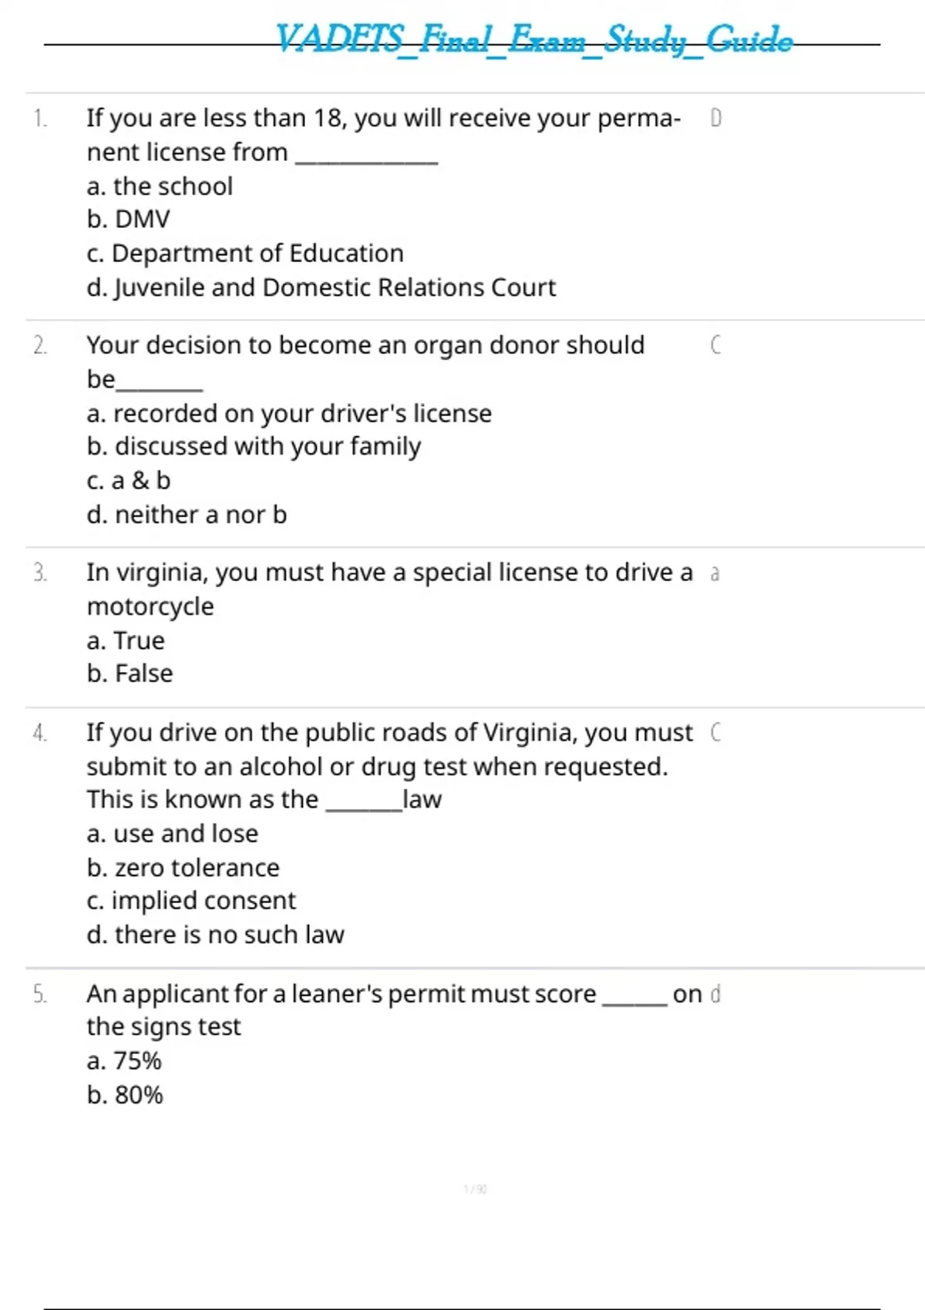Click 'b. zero tolerance' option
925x1310 pixels.
pos(183,868)
